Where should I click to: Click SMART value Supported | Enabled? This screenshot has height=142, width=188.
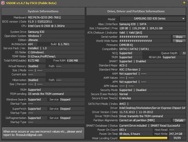point(132,61)
